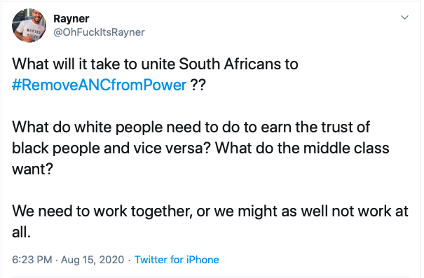Image resolution: width=424 pixels, height=278 pixels.
Task: Click the word 'want?' in the tweet
Action: [32, 169]
